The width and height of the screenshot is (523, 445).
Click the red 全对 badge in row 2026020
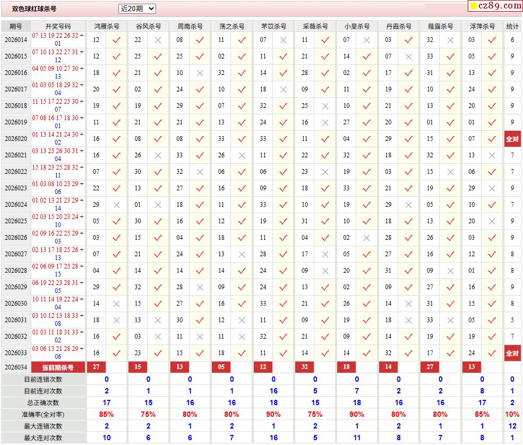click(512, 139)
